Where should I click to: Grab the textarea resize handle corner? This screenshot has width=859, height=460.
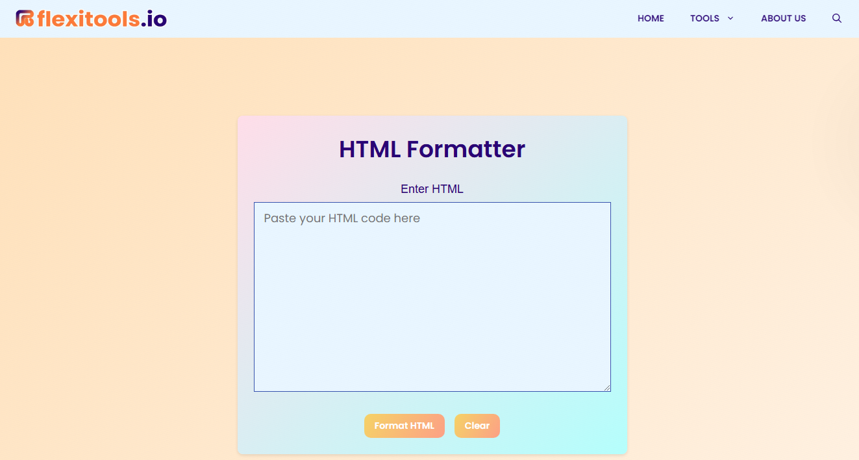[607, 388]
